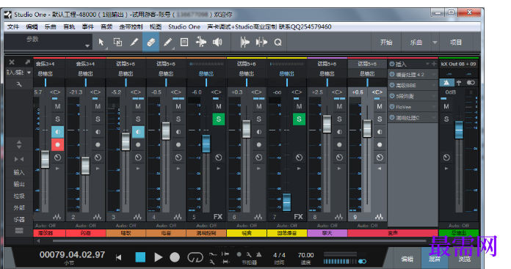Switch to the 编辑 tab at bottom

pyautogui.click(x=407, y=259)
